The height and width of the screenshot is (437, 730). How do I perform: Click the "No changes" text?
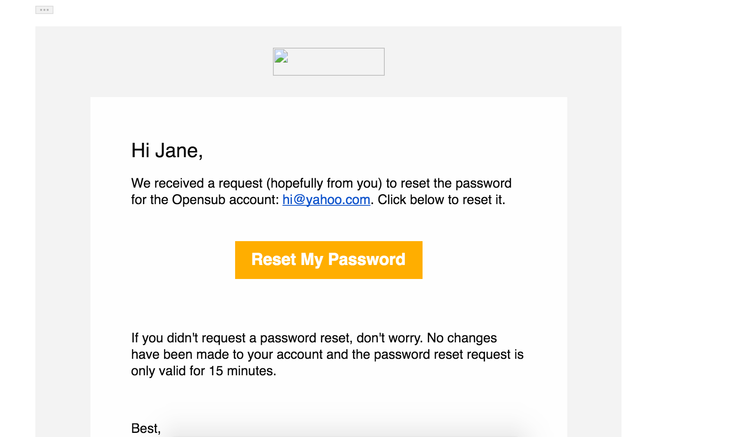coord(462,338)
